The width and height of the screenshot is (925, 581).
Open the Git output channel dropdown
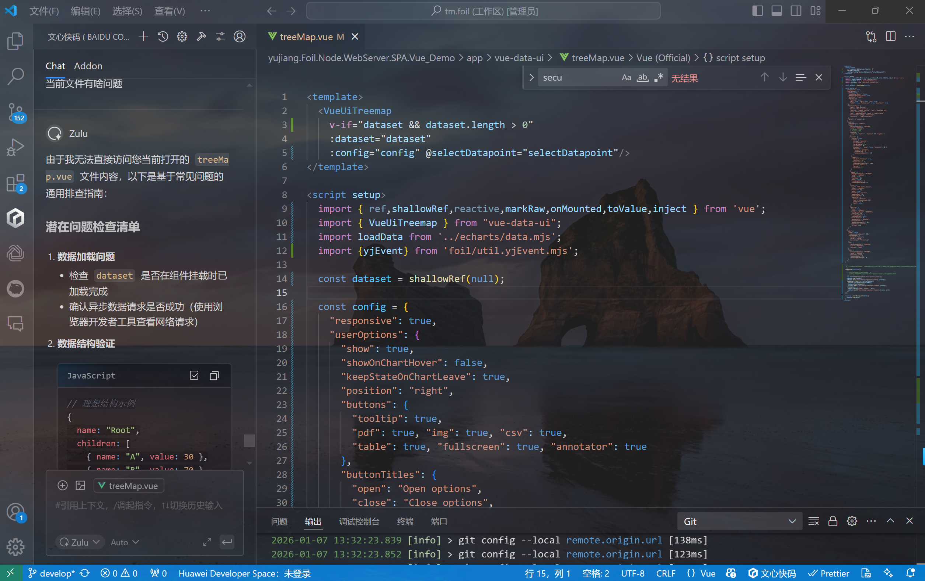[x=739, y=521]
